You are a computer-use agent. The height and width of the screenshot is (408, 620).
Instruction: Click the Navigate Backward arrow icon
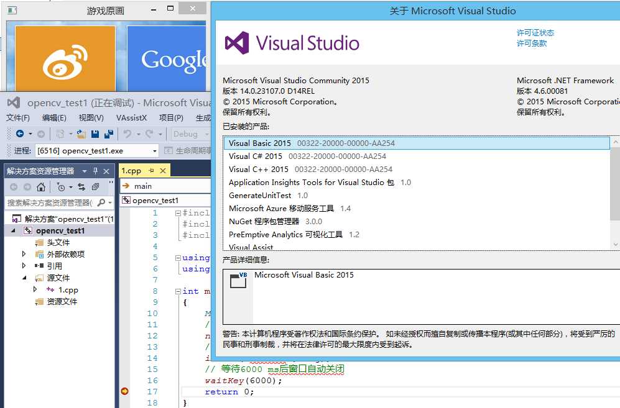click(x=20, y=134)
